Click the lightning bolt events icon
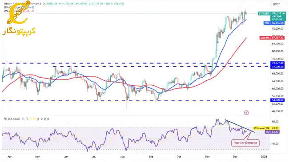This screenshot has width=289, height=162. click(x=246, y=112)
